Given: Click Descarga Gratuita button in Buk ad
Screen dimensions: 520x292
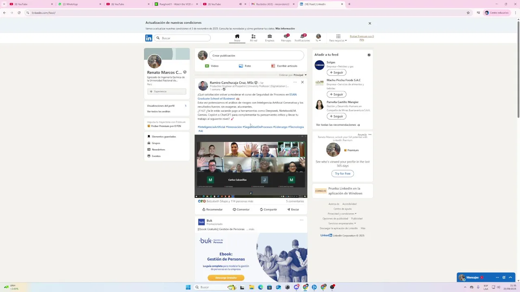Looking at the screenshot, I should point(226,278).
